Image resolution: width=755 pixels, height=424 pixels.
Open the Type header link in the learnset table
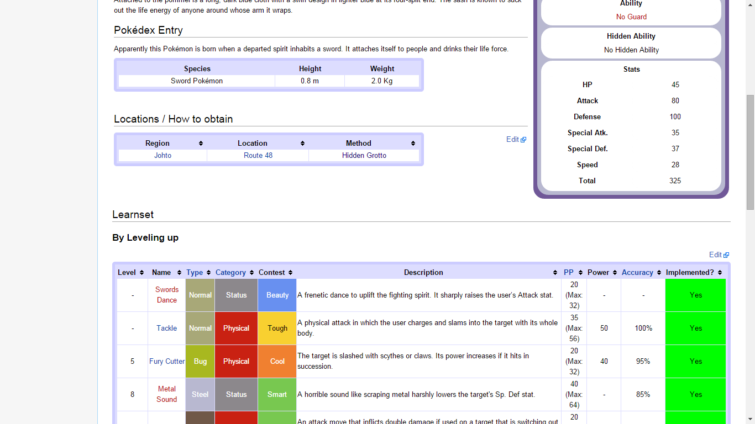tap(195, 273)
